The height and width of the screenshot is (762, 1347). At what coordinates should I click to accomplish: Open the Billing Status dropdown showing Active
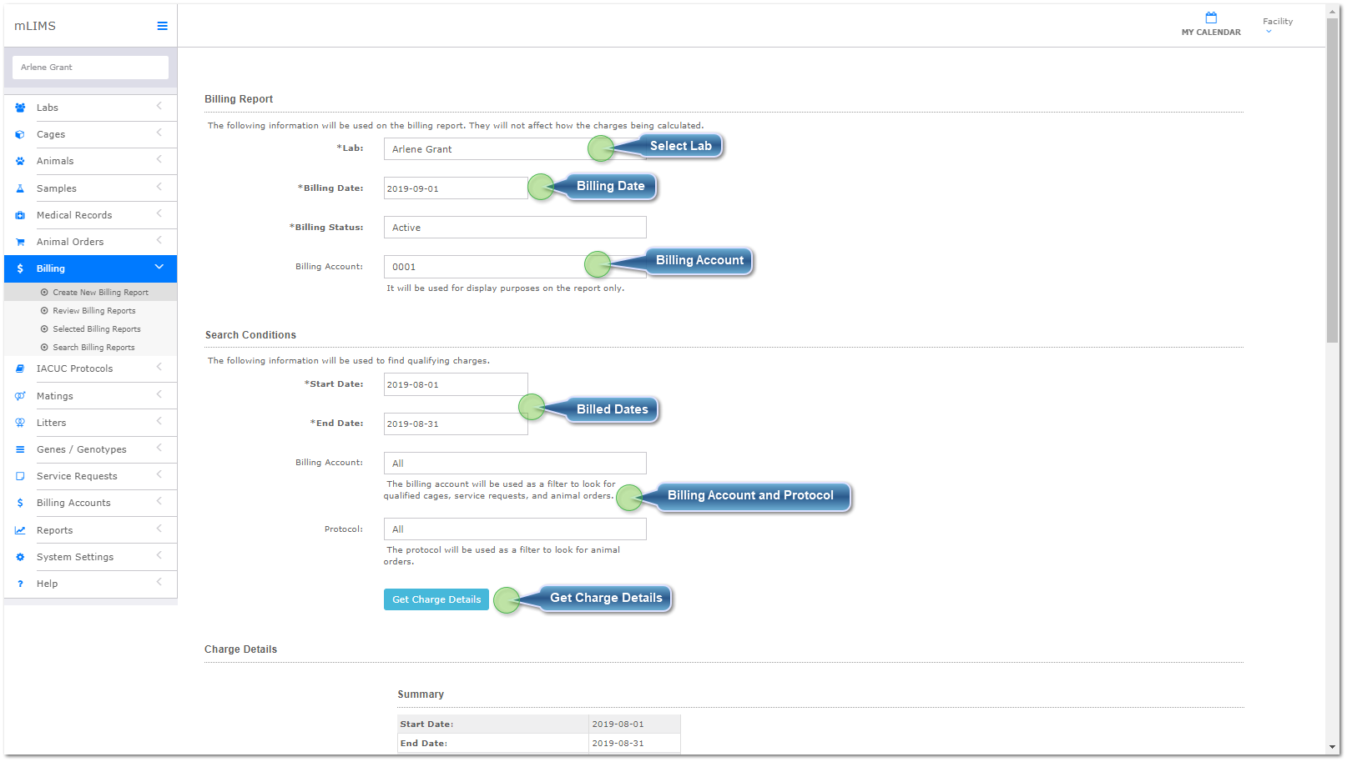coord(515,228)
